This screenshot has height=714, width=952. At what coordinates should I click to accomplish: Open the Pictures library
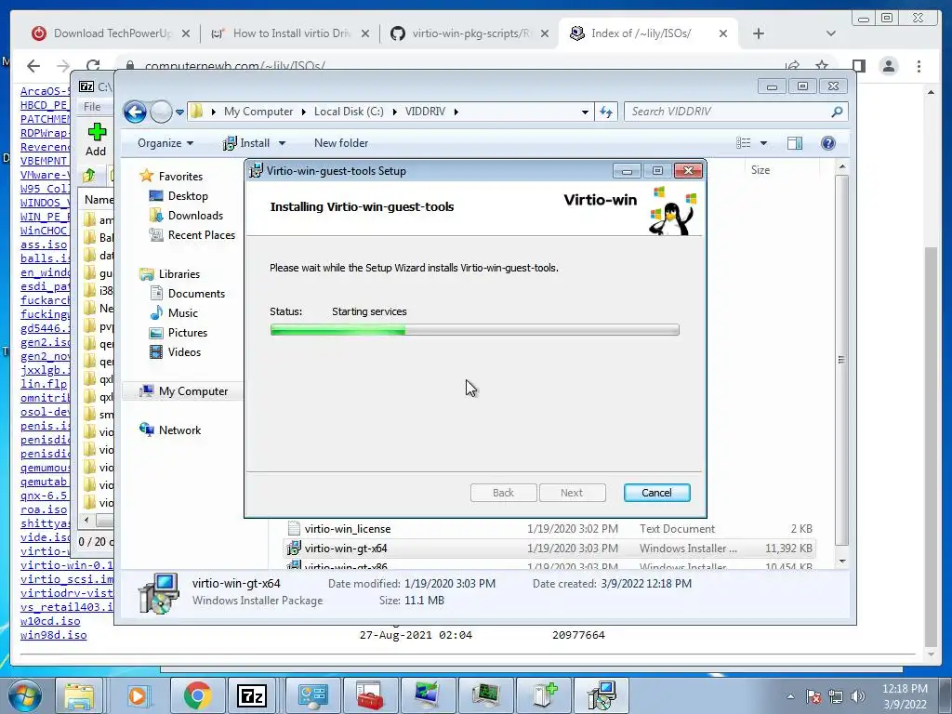click(x=188, y=333)
